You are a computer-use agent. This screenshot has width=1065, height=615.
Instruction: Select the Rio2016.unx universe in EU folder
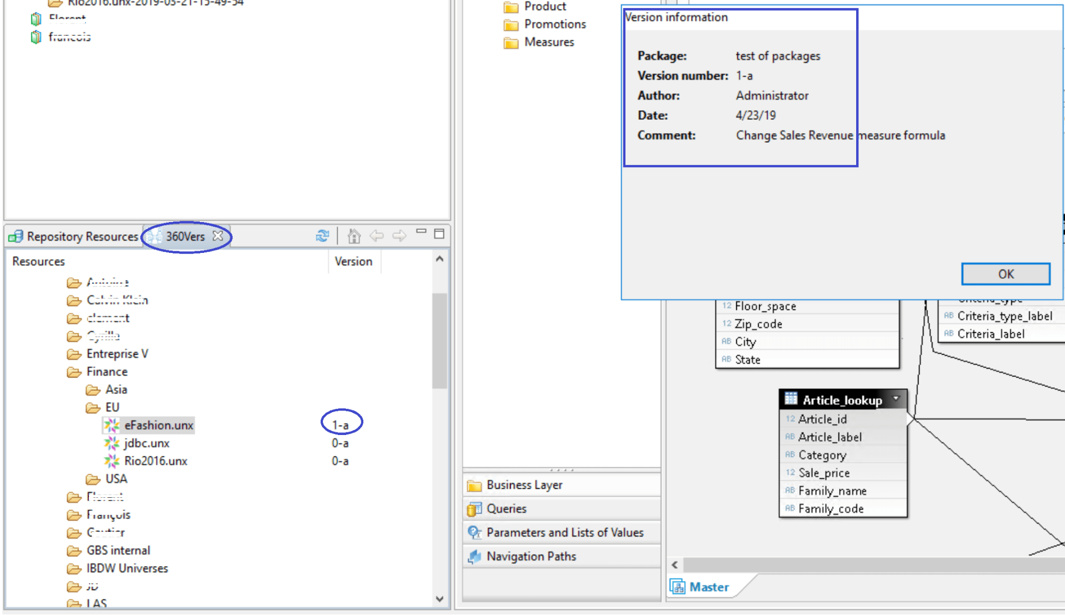tap(156, 461)
